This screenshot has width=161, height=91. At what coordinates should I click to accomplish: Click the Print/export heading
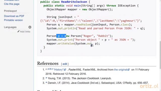[x=10, y=11]
